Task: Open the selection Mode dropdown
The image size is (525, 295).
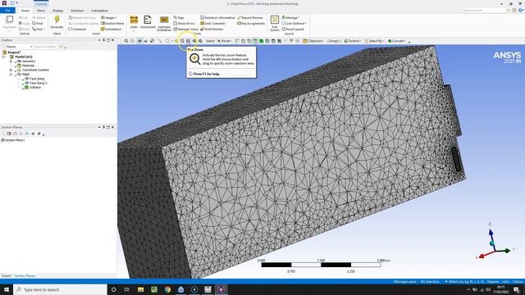Action: (x=225, y=41)
